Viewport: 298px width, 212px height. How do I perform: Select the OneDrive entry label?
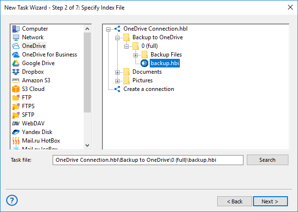point(34,46)
